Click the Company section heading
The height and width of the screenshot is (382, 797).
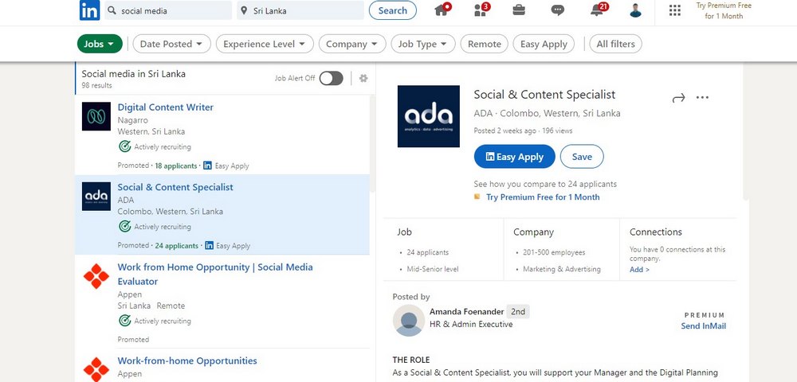533,232
